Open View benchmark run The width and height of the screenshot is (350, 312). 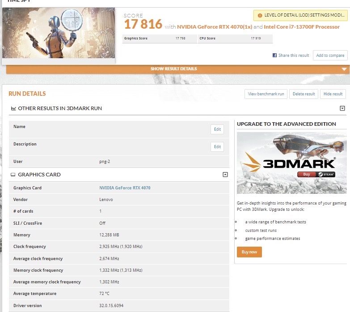tap(266, 94)
